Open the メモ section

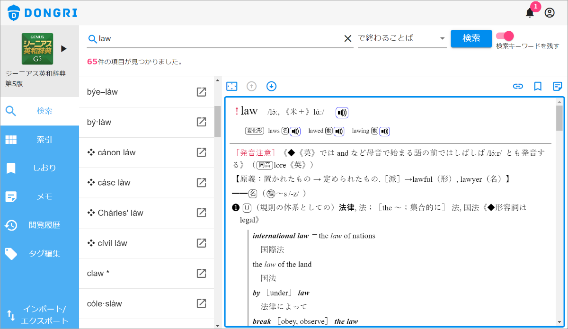point(40,196)
